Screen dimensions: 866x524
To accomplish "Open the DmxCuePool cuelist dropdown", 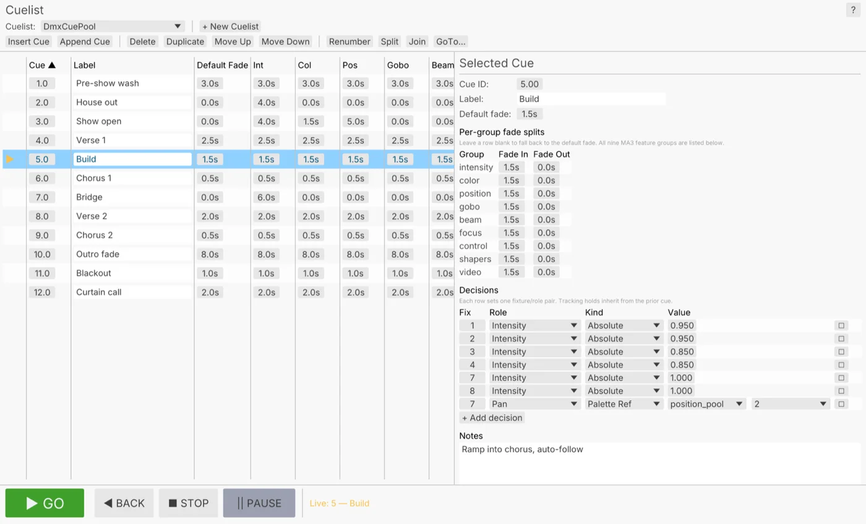I will 113,26.
